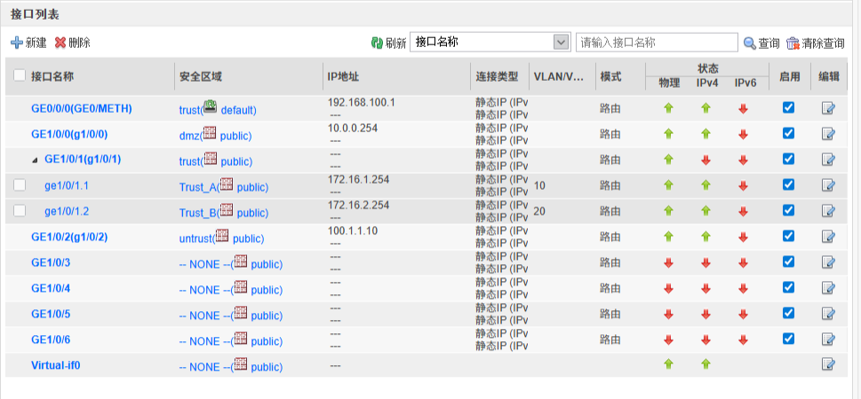This screenshot has height=399, width=861.
Task: Click the 清除查询 clear query icon
Action: 793,43
